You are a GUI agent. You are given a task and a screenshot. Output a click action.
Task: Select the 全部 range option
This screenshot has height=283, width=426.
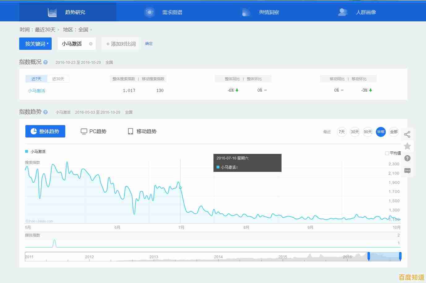394,132
